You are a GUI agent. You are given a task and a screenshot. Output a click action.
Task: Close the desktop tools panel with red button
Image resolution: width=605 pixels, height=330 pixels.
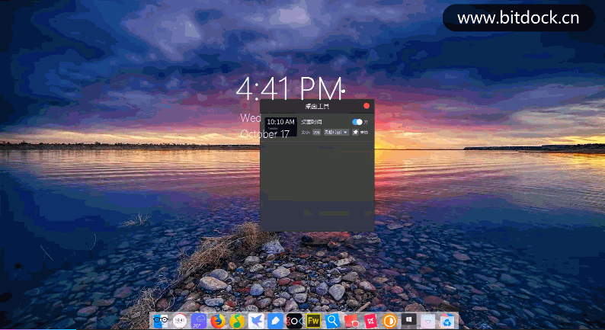click(x=367, y=106)
